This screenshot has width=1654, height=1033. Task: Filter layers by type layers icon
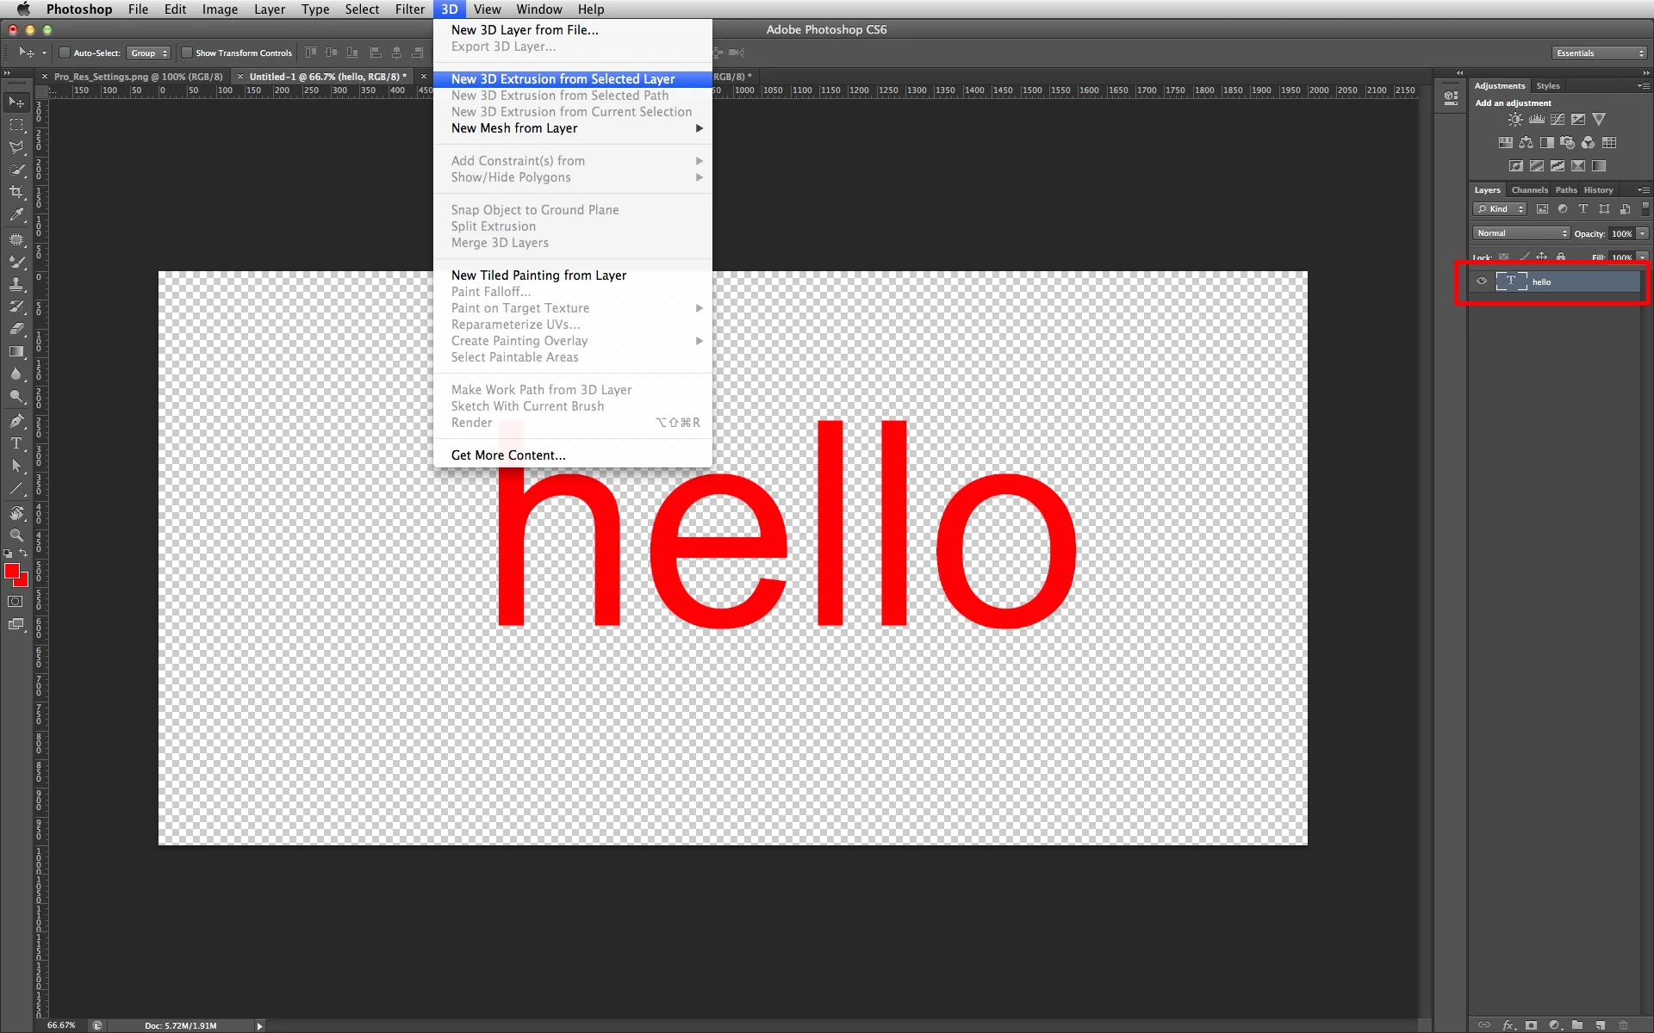(1583, 209)
